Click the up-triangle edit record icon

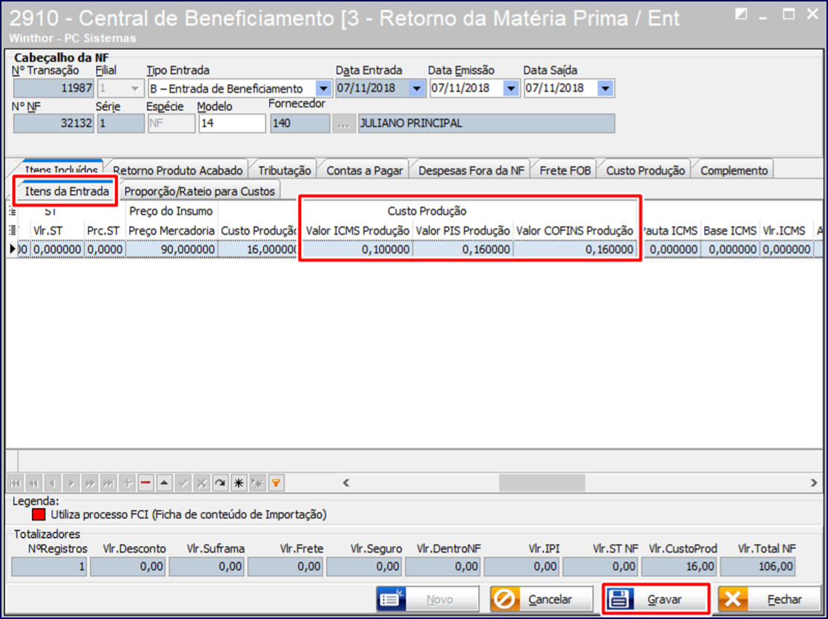pos(164,483)
